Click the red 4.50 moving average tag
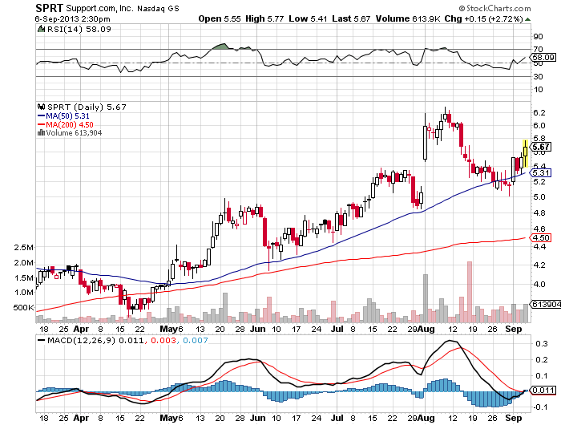The image size is (561, 425). (540, 237)
